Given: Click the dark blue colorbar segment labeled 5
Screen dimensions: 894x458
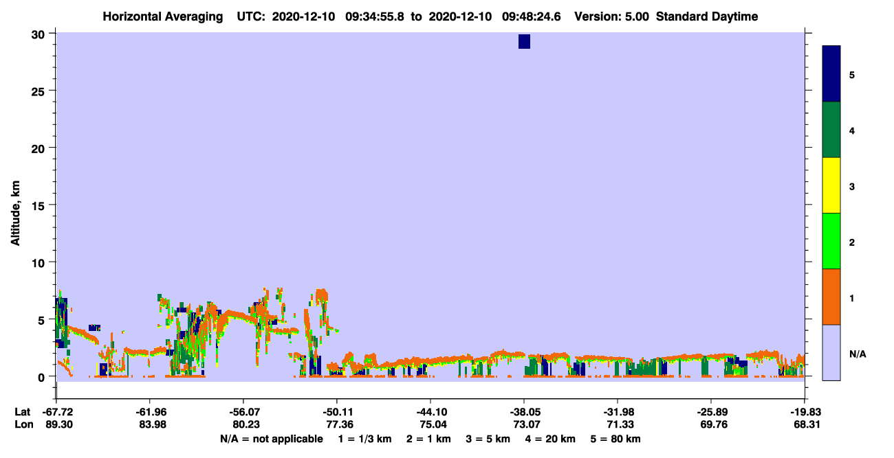Looking at the screenshot, I should (831, 74).
